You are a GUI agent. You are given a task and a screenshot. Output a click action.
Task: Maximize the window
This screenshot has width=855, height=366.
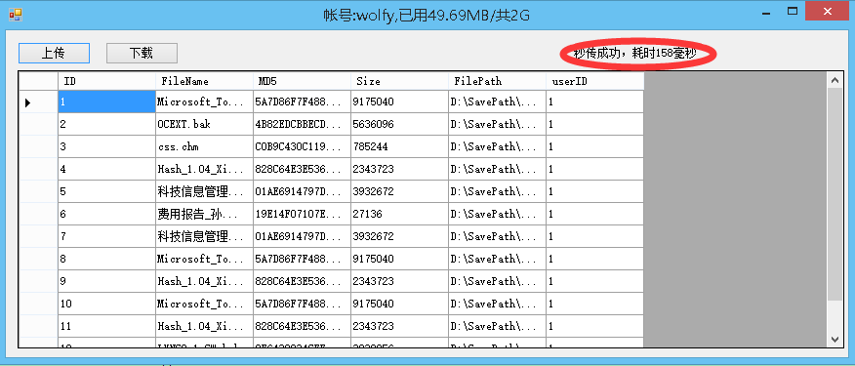pyautogui.click(x=793, y=11)
